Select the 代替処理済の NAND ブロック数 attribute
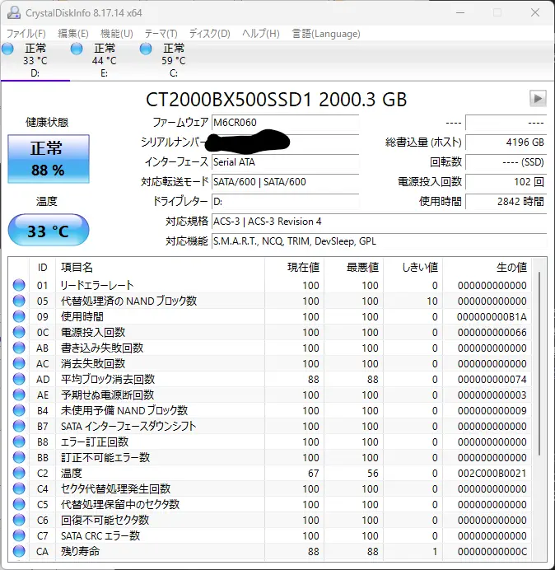This screenshot has width=555, height=570. coord(128,301)
